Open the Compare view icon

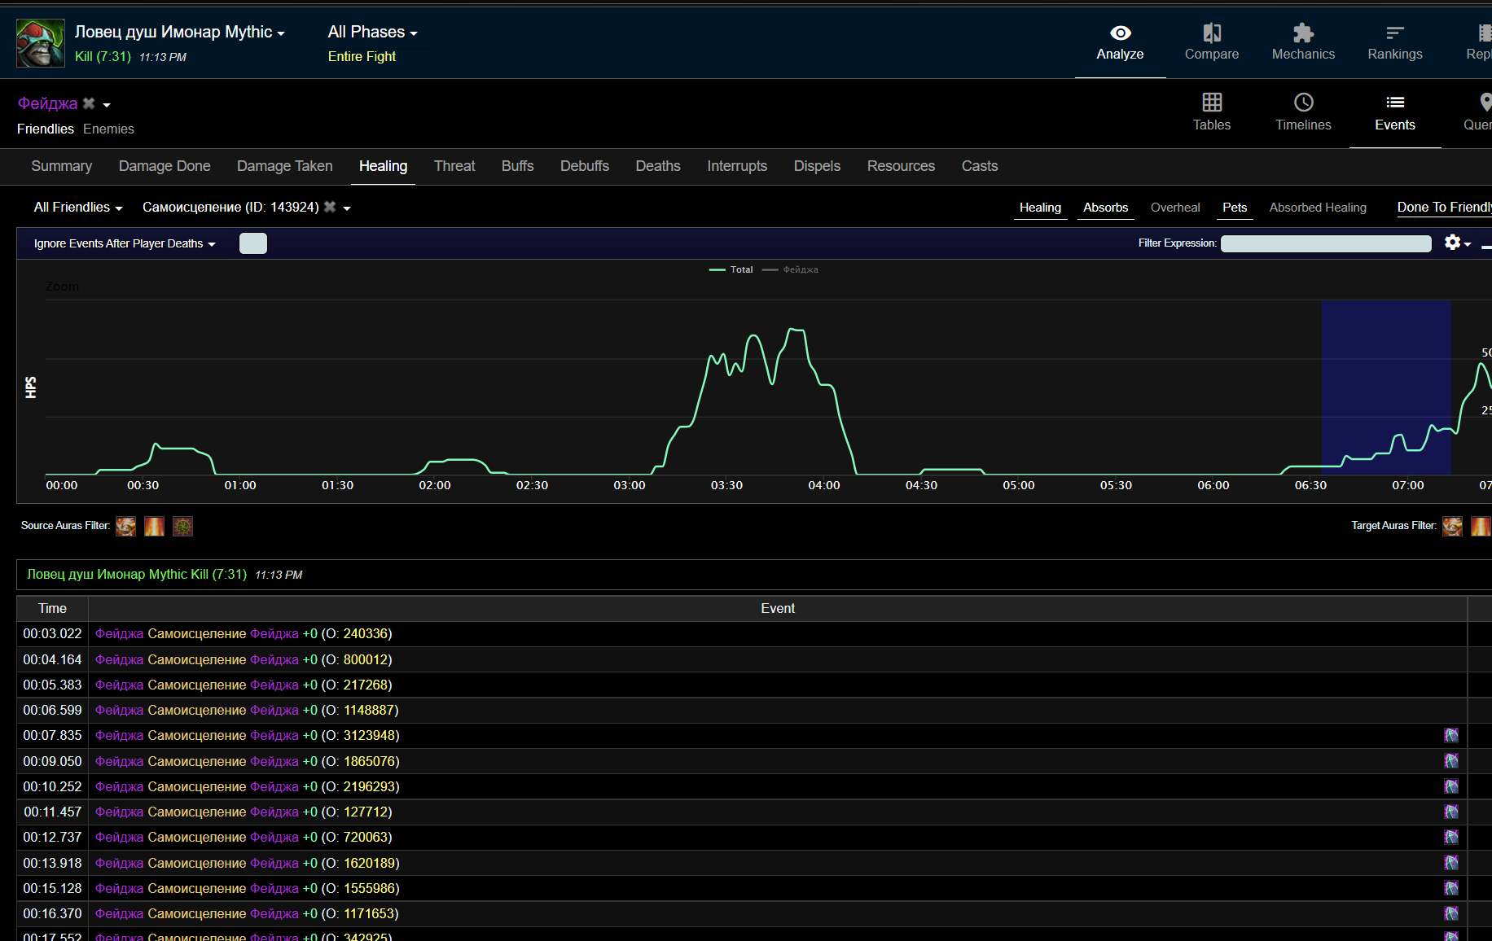(x=1211, y=33)
